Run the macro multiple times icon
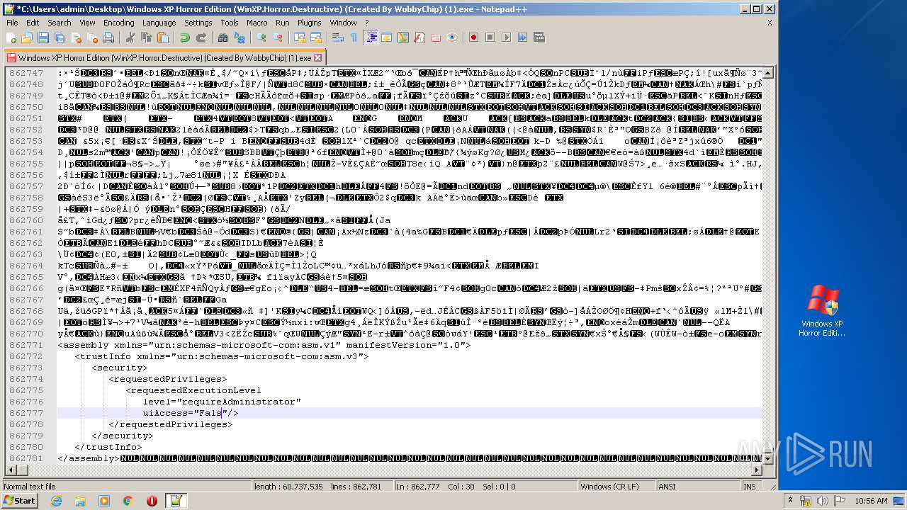This screenshot has width=907, height=510. point(522,38)
